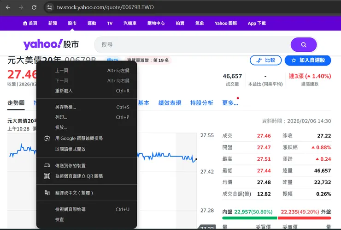The width and height of the screenshot is (341, 230).
Task: Click the blue intraday price chart line
Action: 167,156
